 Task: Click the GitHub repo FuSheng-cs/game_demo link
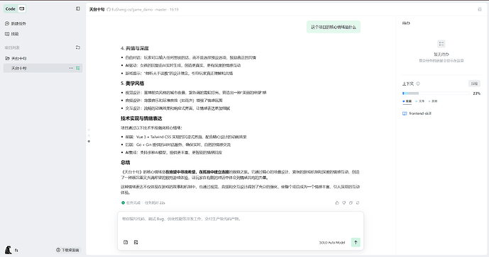(132, 10)
